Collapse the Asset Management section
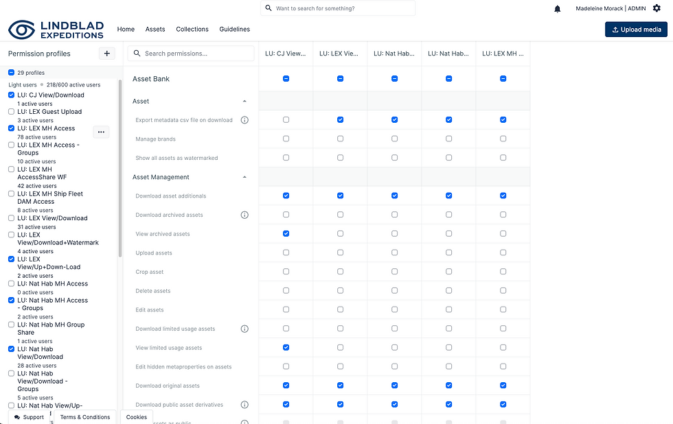673x424 pixels. click(x=245, y=177)
